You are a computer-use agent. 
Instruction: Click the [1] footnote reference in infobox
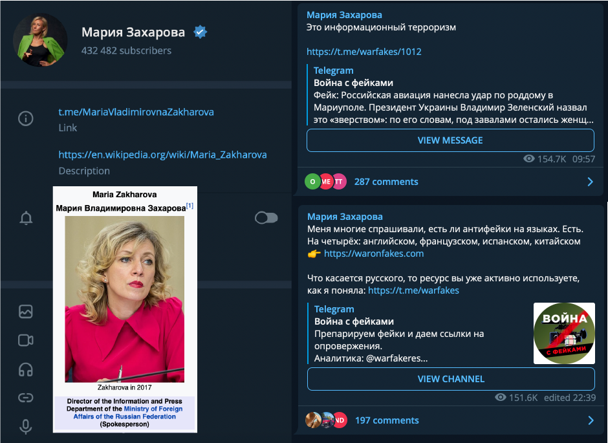pos(190,206)
